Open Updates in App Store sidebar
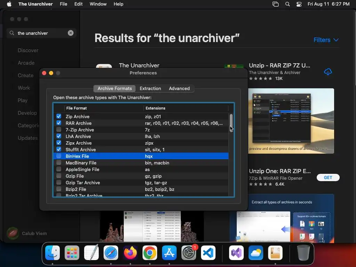The height and width of the screenshot is (267, 356). [28, 138]
